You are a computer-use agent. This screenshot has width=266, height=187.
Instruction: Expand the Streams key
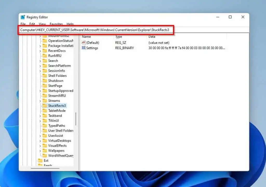click(40, 101)
